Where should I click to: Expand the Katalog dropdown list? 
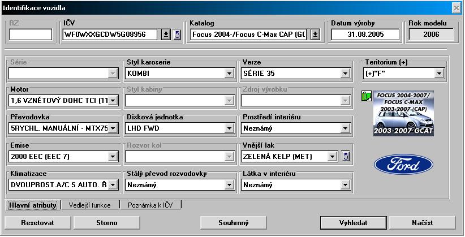coord(315,35)
